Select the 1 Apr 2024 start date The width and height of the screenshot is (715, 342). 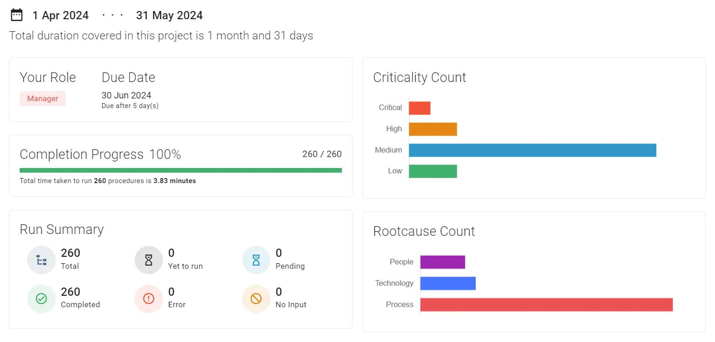[60, 15]
